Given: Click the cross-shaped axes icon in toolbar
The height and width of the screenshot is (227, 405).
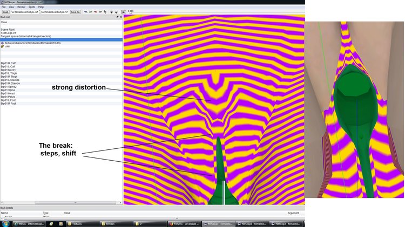Looking at the screenshot, I should click(111, 12).
